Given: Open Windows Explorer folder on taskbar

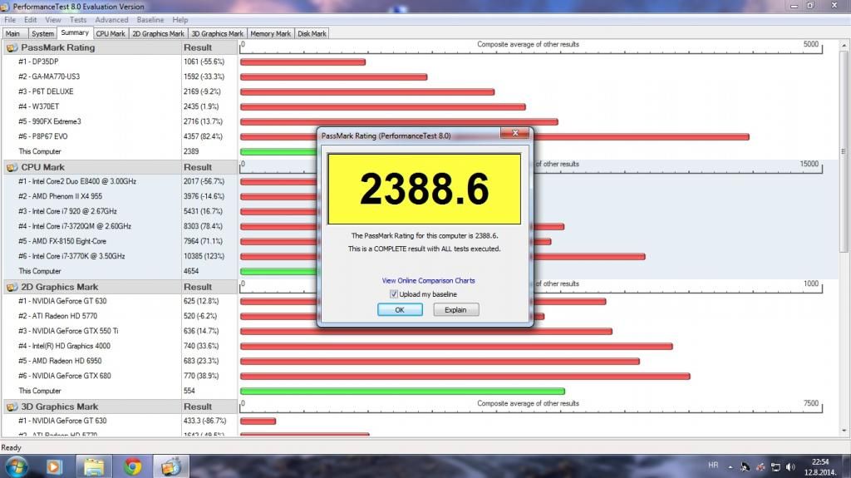Looking at the screenshot, I should point(93,466).
